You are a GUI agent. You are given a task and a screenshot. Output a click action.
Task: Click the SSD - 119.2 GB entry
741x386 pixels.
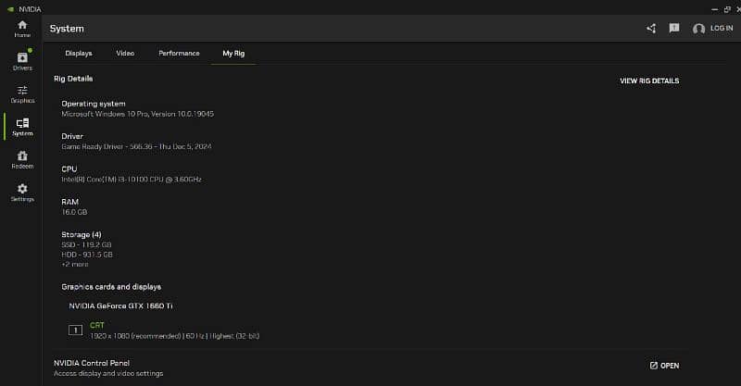coord(86,244)
